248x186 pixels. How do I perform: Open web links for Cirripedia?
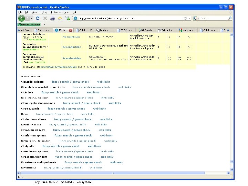point(94,146)
